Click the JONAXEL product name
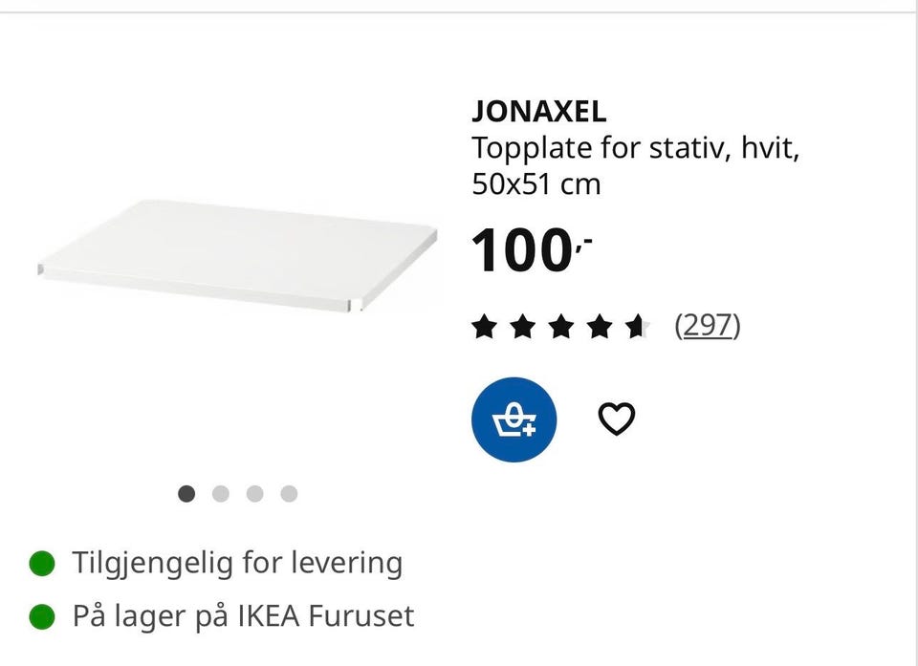 (x=539, y=112)
